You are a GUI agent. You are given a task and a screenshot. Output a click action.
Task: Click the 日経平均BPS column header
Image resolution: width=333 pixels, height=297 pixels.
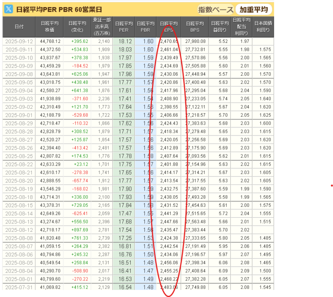point(195,27)
